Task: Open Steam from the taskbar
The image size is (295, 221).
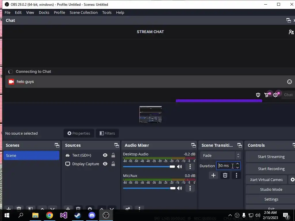Action: pos(78,215)
